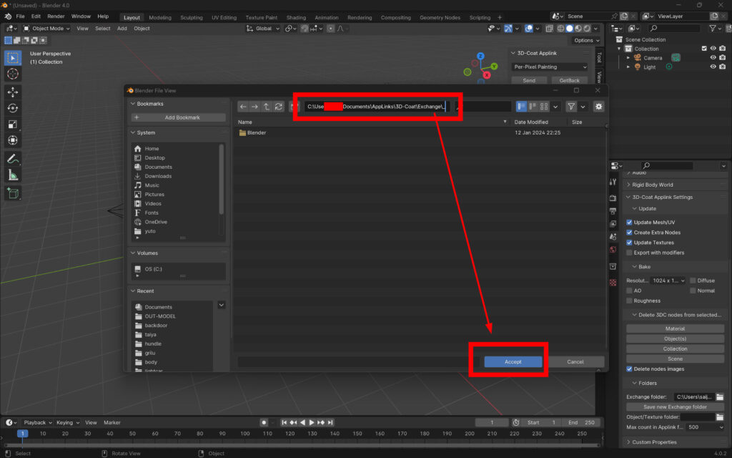
Task: Select the Measure tool
Action: click(x=12, y=174)
